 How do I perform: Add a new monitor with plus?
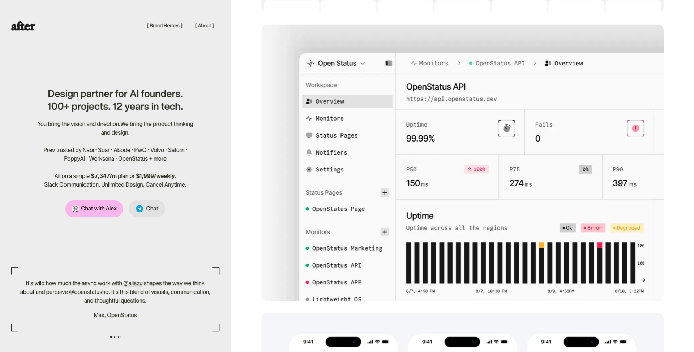pos(385,232)
